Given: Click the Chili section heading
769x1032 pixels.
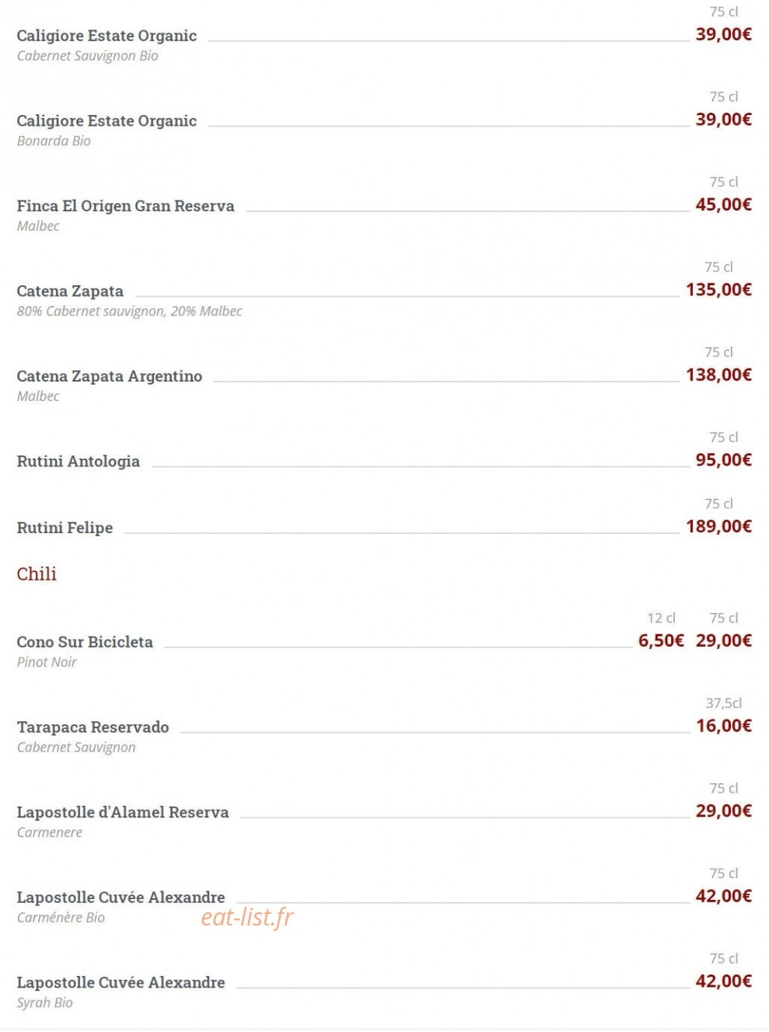Looking at the screenshot, I should pos(37,574).
